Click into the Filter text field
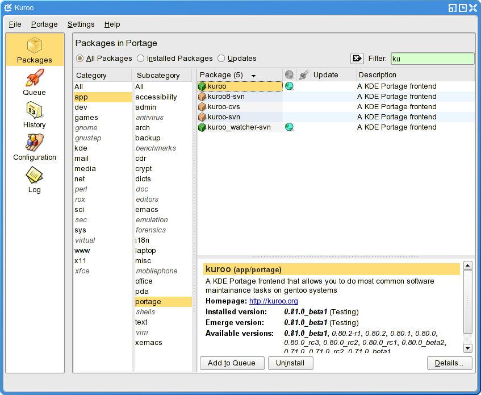 pyautogui.click(x=433, y=59)
